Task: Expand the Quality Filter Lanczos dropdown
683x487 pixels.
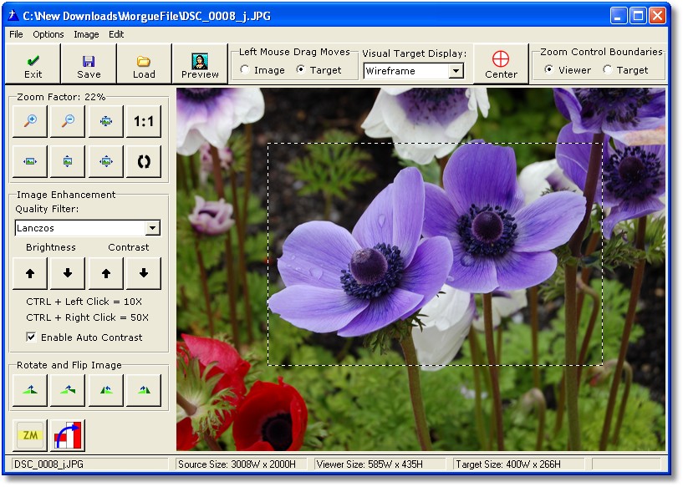Action: point(152,228)
